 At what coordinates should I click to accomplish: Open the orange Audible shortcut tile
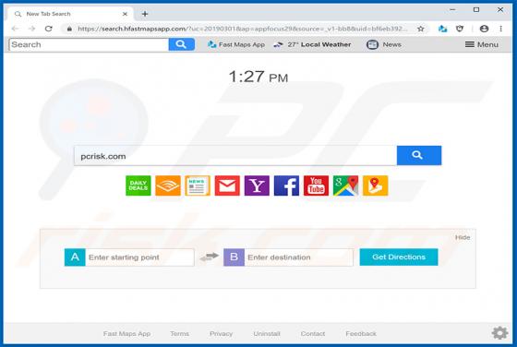(168, 185)
